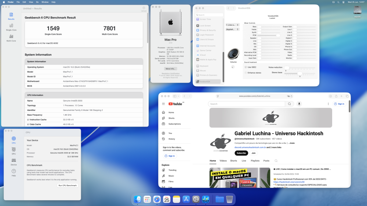367x206 pixels.
Task: Toggle the mute checkbox under Volume
Action: 233,67
